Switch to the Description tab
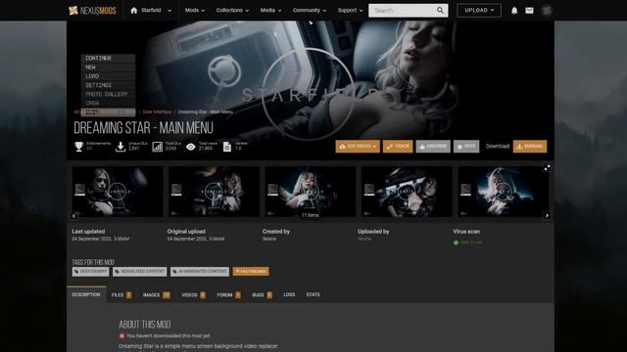Screen dimensions: 627x352 tap(86, 294)
